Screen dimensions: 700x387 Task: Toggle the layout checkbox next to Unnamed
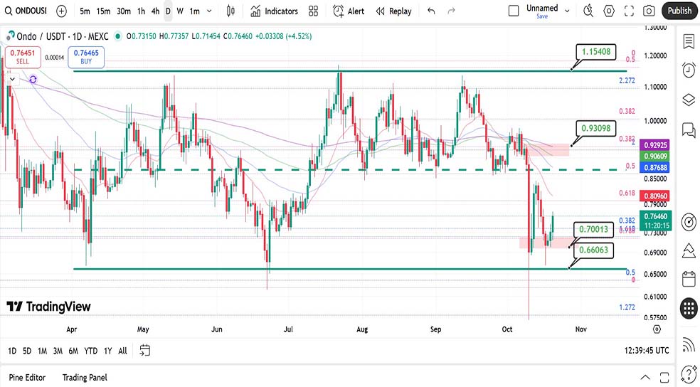tap(514, 11)
